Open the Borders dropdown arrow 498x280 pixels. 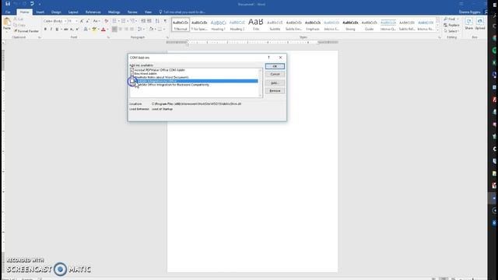click(x=164, y=30)
